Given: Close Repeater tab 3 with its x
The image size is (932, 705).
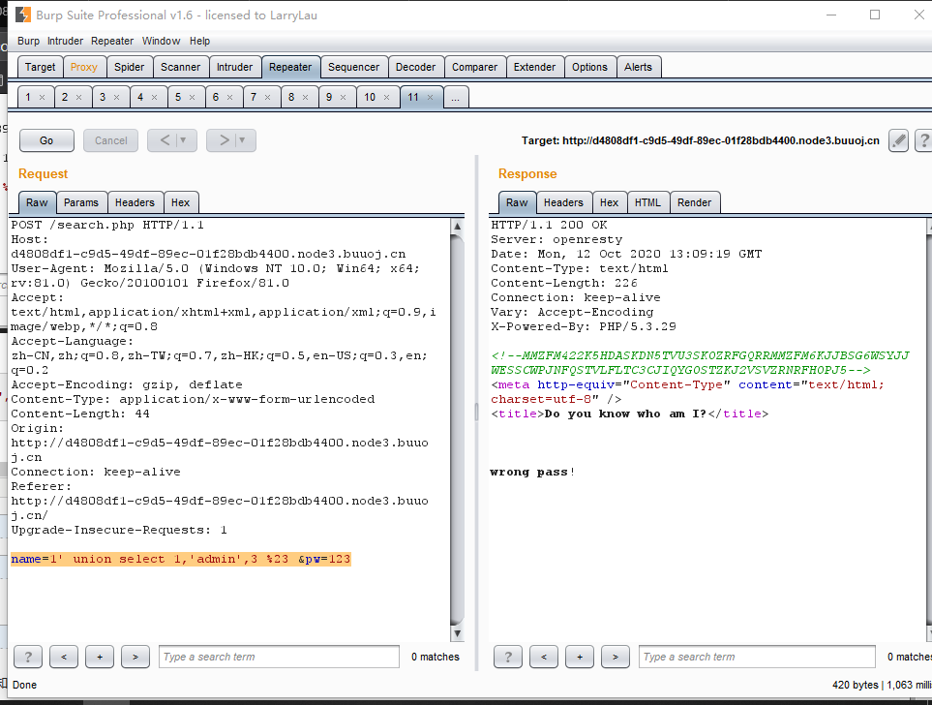Looking at the screenshot, I should [116, 98].
